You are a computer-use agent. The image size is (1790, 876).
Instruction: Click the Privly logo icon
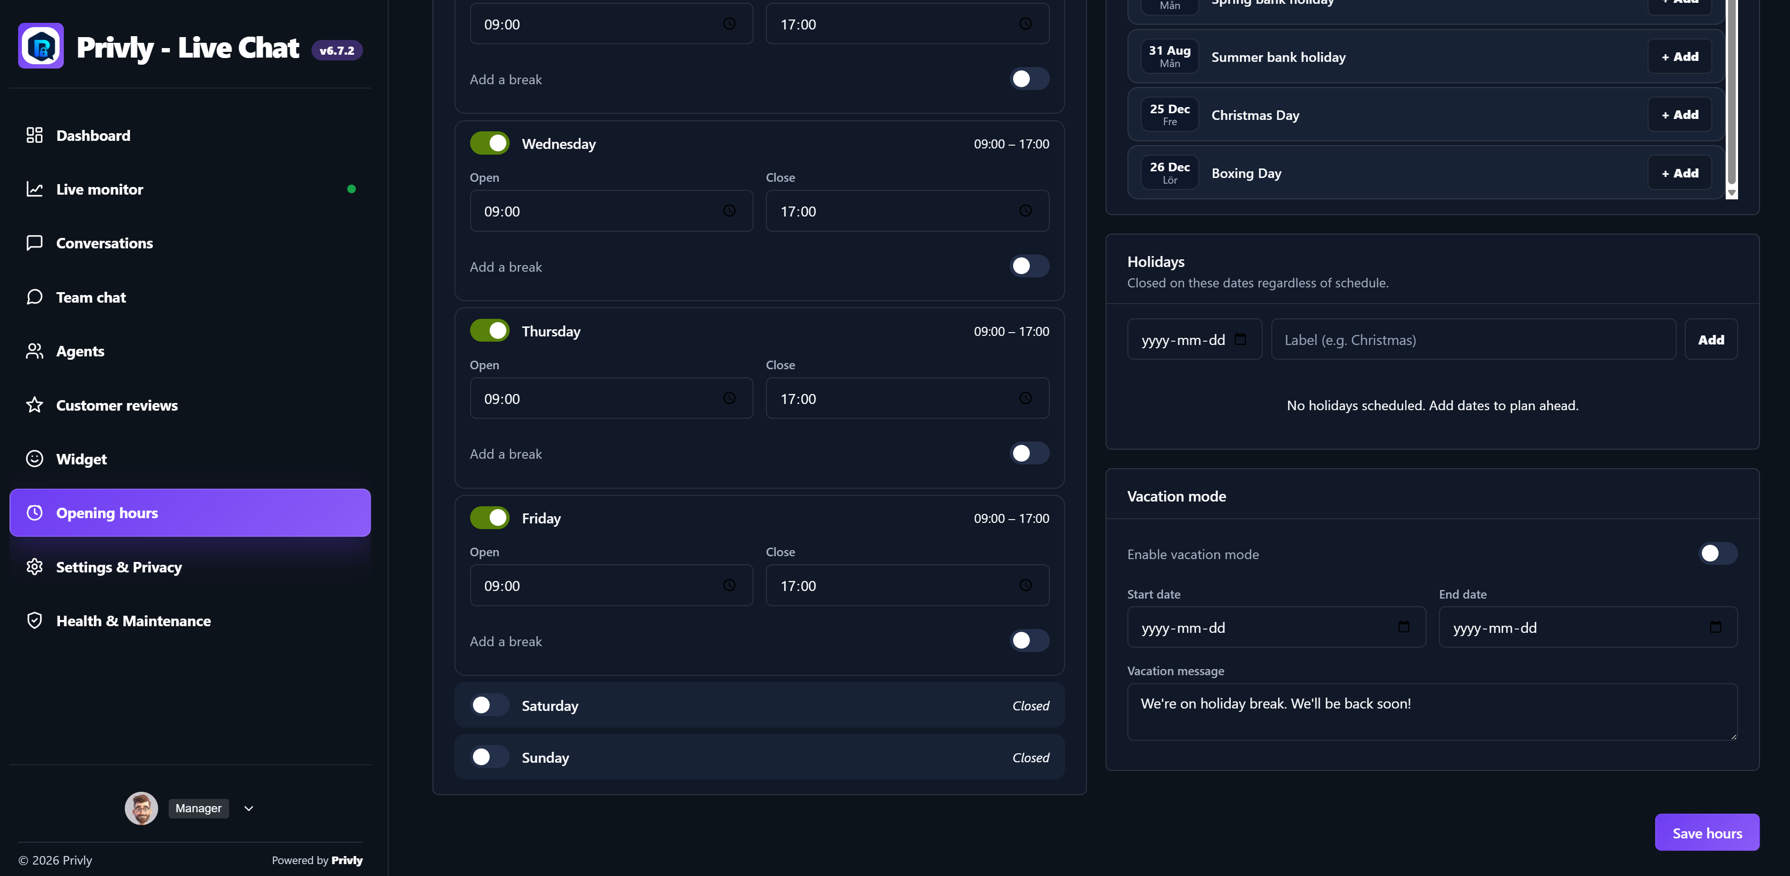coord(41,46)
